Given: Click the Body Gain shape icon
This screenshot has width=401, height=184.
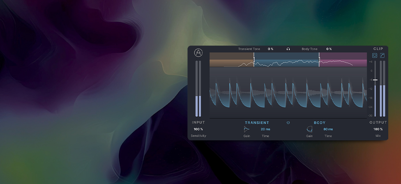Looking at the screenshot, I should point(309,129).
